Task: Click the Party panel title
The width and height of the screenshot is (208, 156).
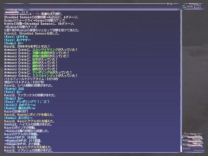Action: point(193,134)
